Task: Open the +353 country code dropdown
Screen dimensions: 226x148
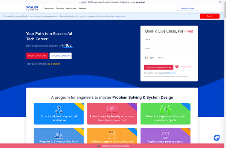Action: click(x=150, y=58)
